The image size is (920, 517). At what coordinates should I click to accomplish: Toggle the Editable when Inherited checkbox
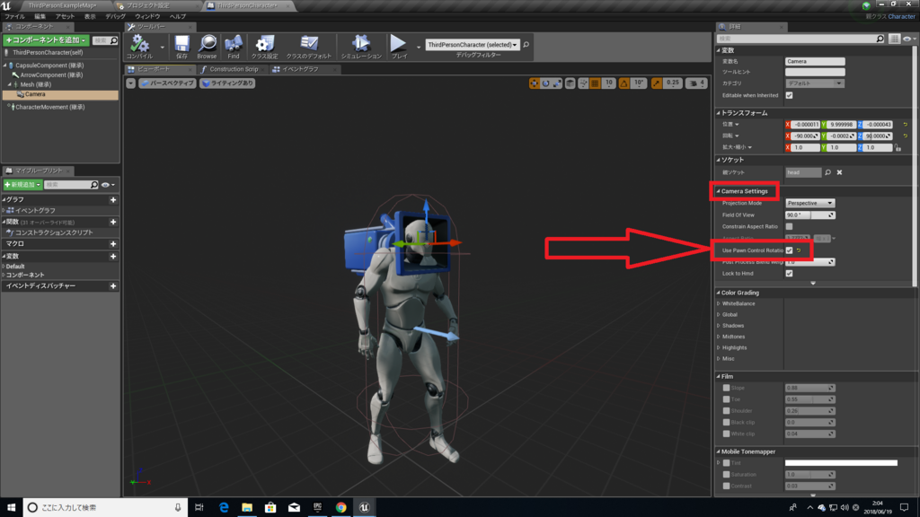point(789,95)
